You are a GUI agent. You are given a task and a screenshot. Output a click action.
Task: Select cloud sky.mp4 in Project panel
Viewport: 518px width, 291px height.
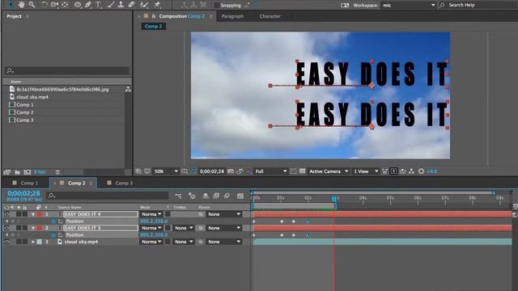(x=32, y=97)
